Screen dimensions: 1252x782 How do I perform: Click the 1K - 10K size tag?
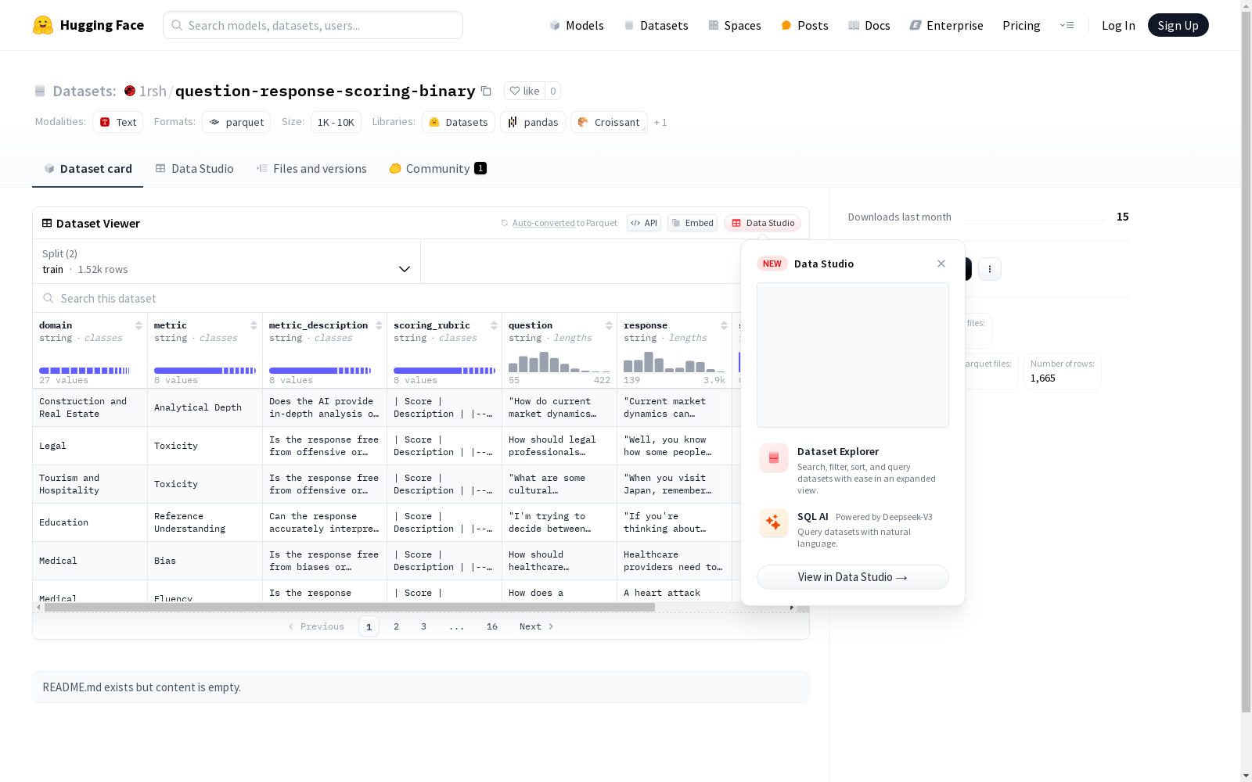(336, 122)
